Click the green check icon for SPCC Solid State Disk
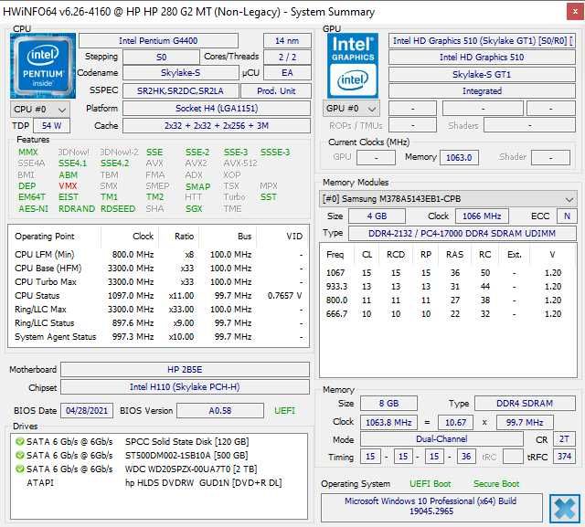This screenshot has height=527, width=585. click(x=19, y=442)
